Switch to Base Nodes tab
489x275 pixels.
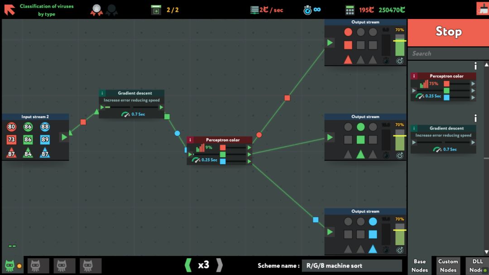[x=419, y=265]
